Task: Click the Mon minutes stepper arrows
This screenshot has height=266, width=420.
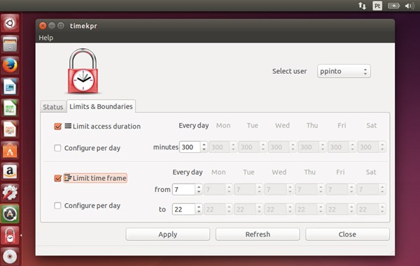Action: coord(233,147)
